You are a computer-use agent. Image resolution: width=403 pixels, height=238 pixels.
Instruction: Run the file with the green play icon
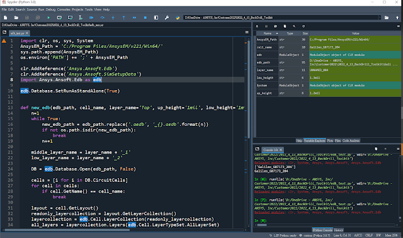[x=48, y=18]
